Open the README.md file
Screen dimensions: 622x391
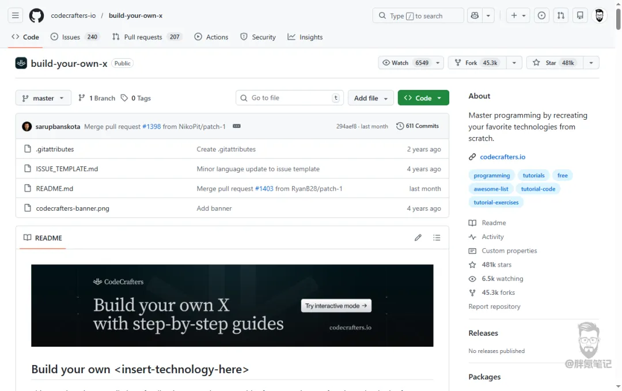click(x=54, y=188)
